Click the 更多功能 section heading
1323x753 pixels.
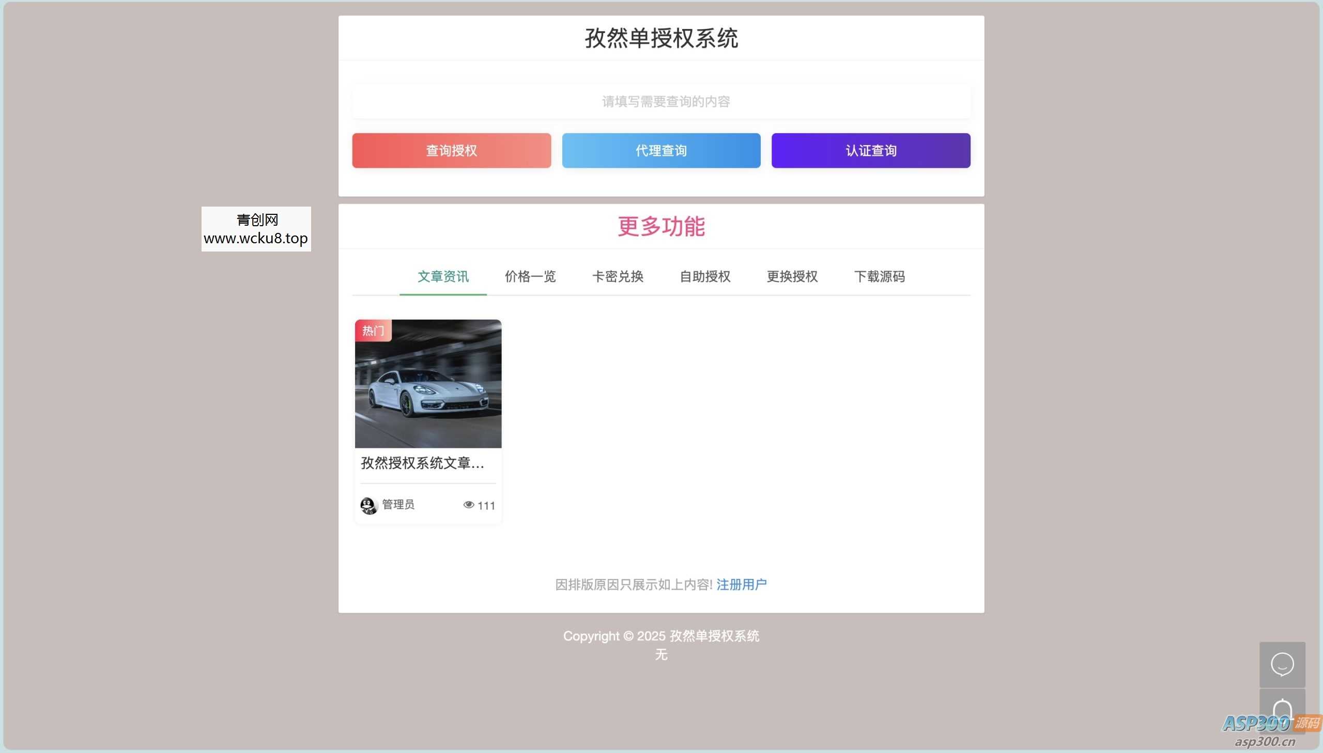[x=660, y=226]
